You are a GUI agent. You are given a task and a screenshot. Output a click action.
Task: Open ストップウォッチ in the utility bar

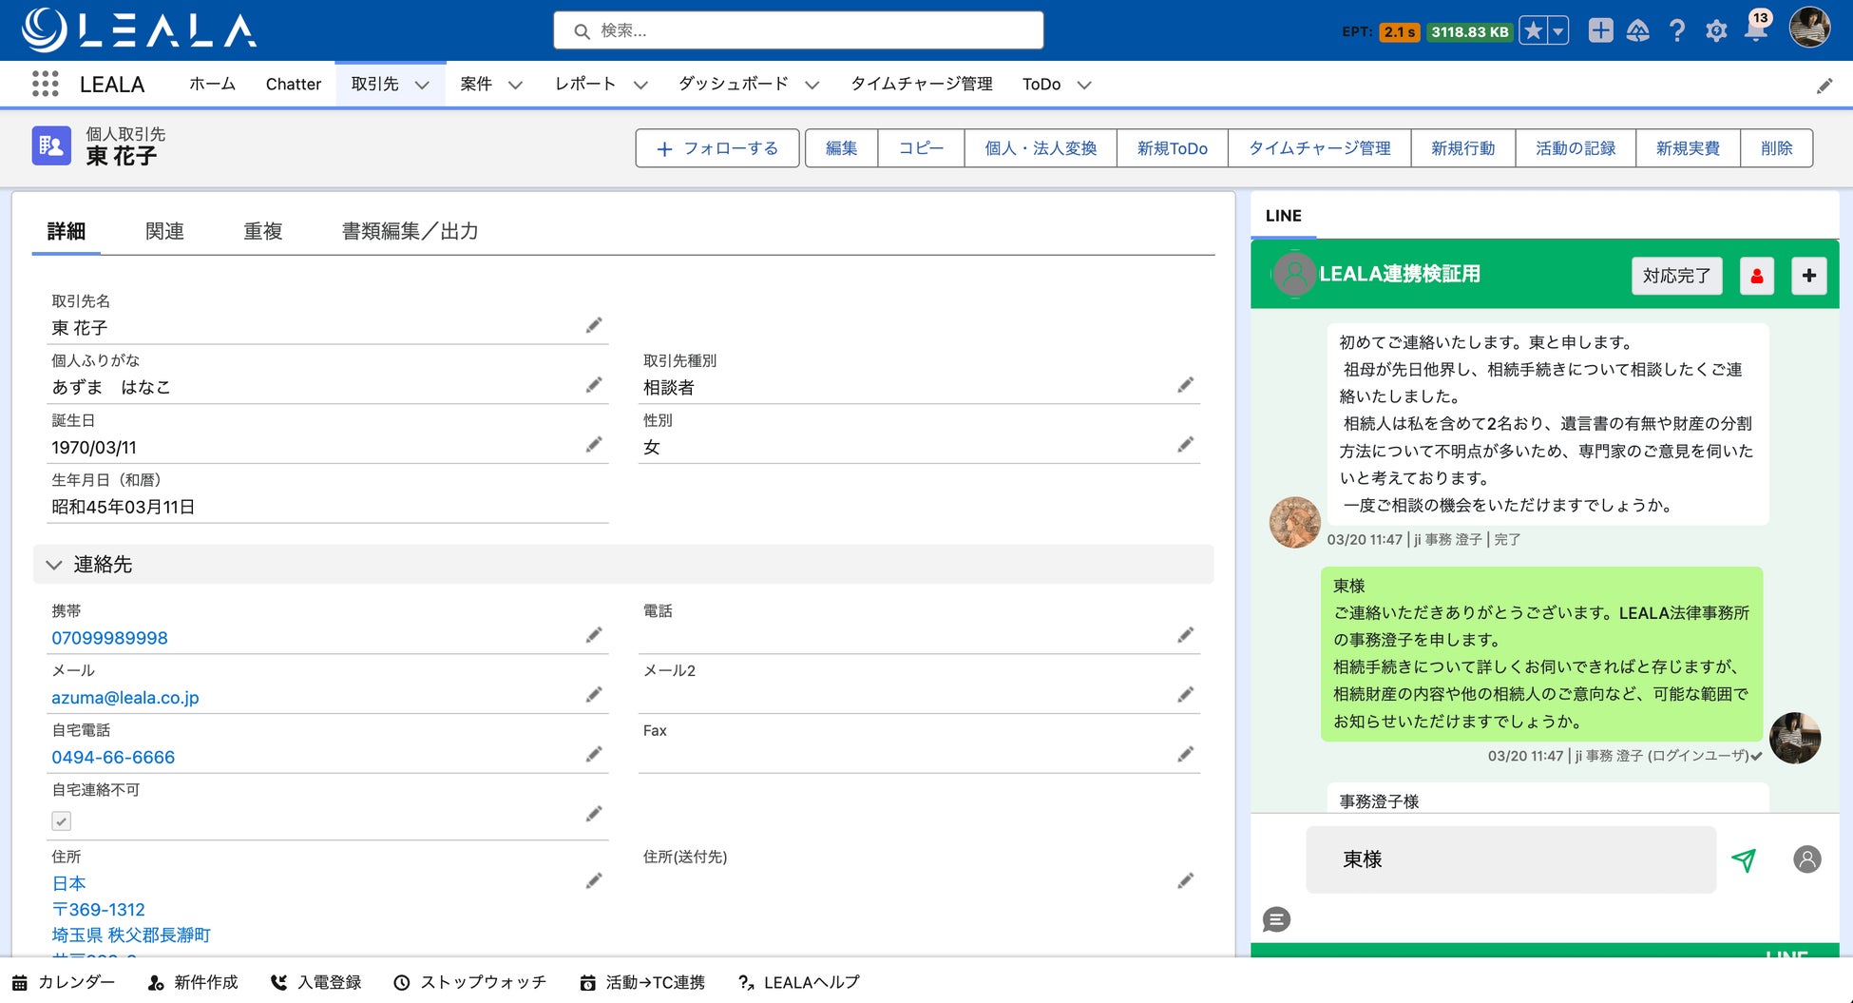(470, 982)
